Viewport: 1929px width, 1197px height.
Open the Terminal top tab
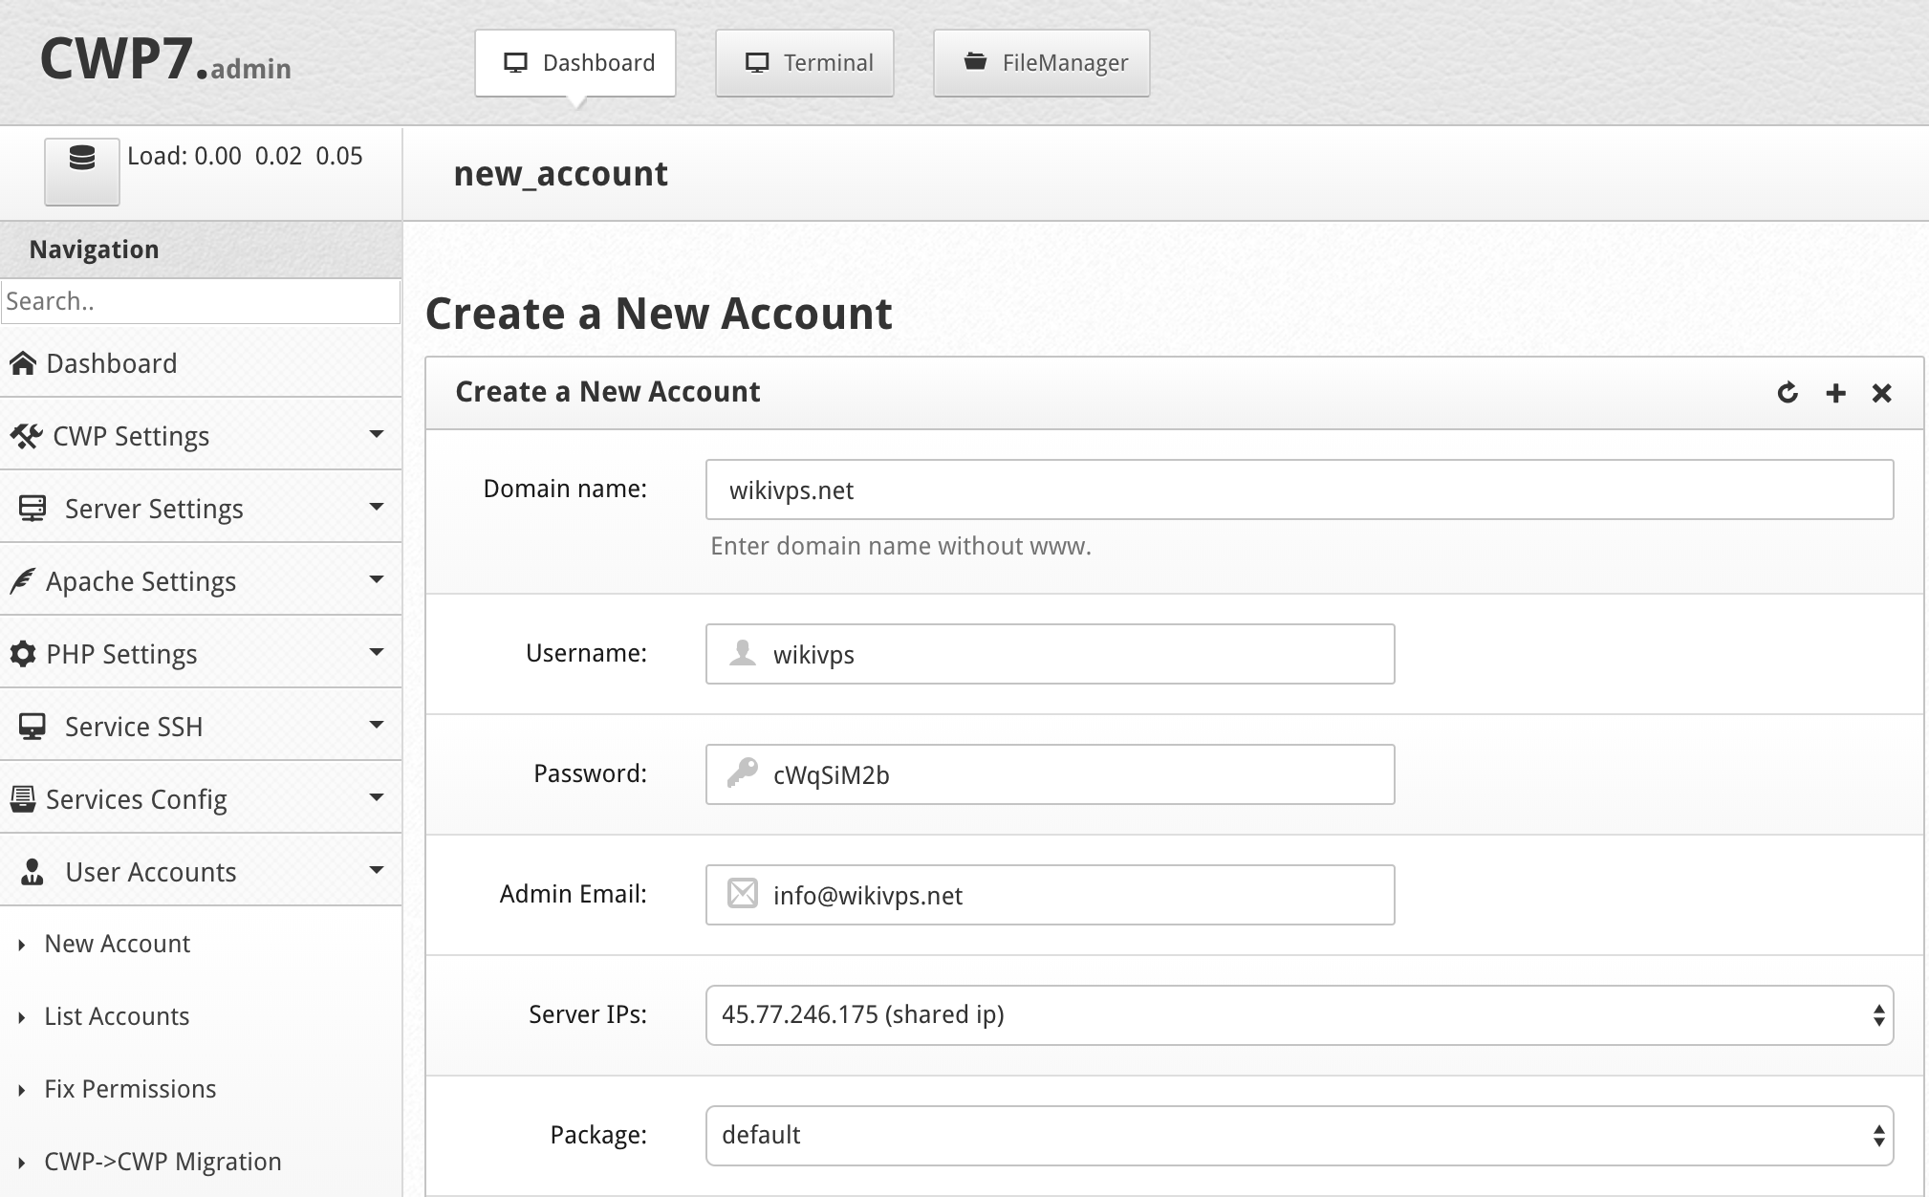coord(805,63)
